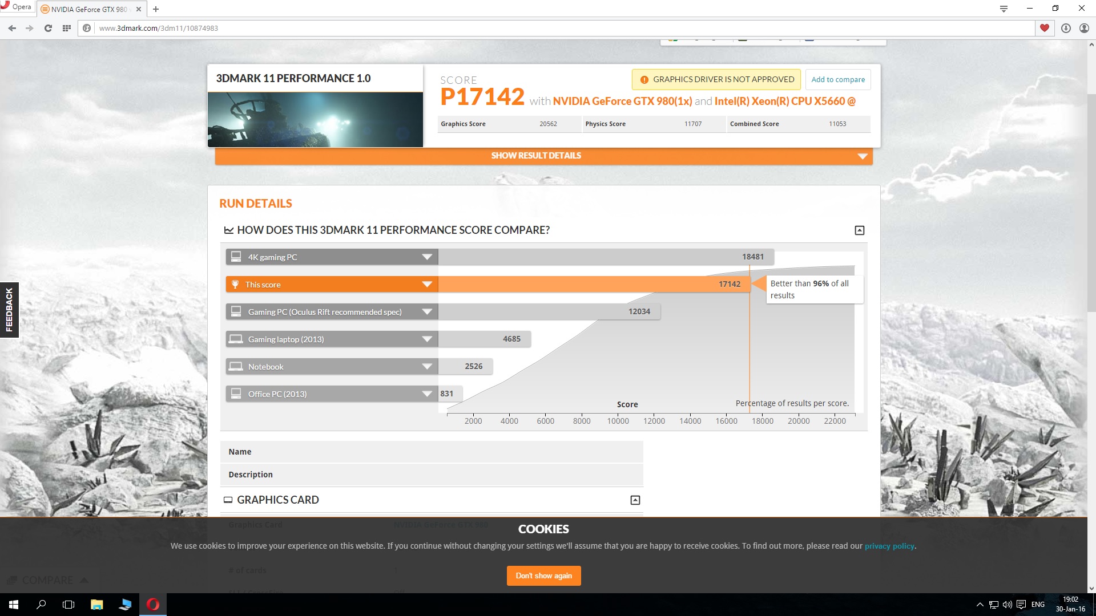Reload the page with refresh icon
1096x616 pixels.
coord(48,28)
